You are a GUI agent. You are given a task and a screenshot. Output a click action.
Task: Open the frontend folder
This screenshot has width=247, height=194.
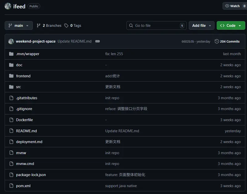tap(23, 76)
